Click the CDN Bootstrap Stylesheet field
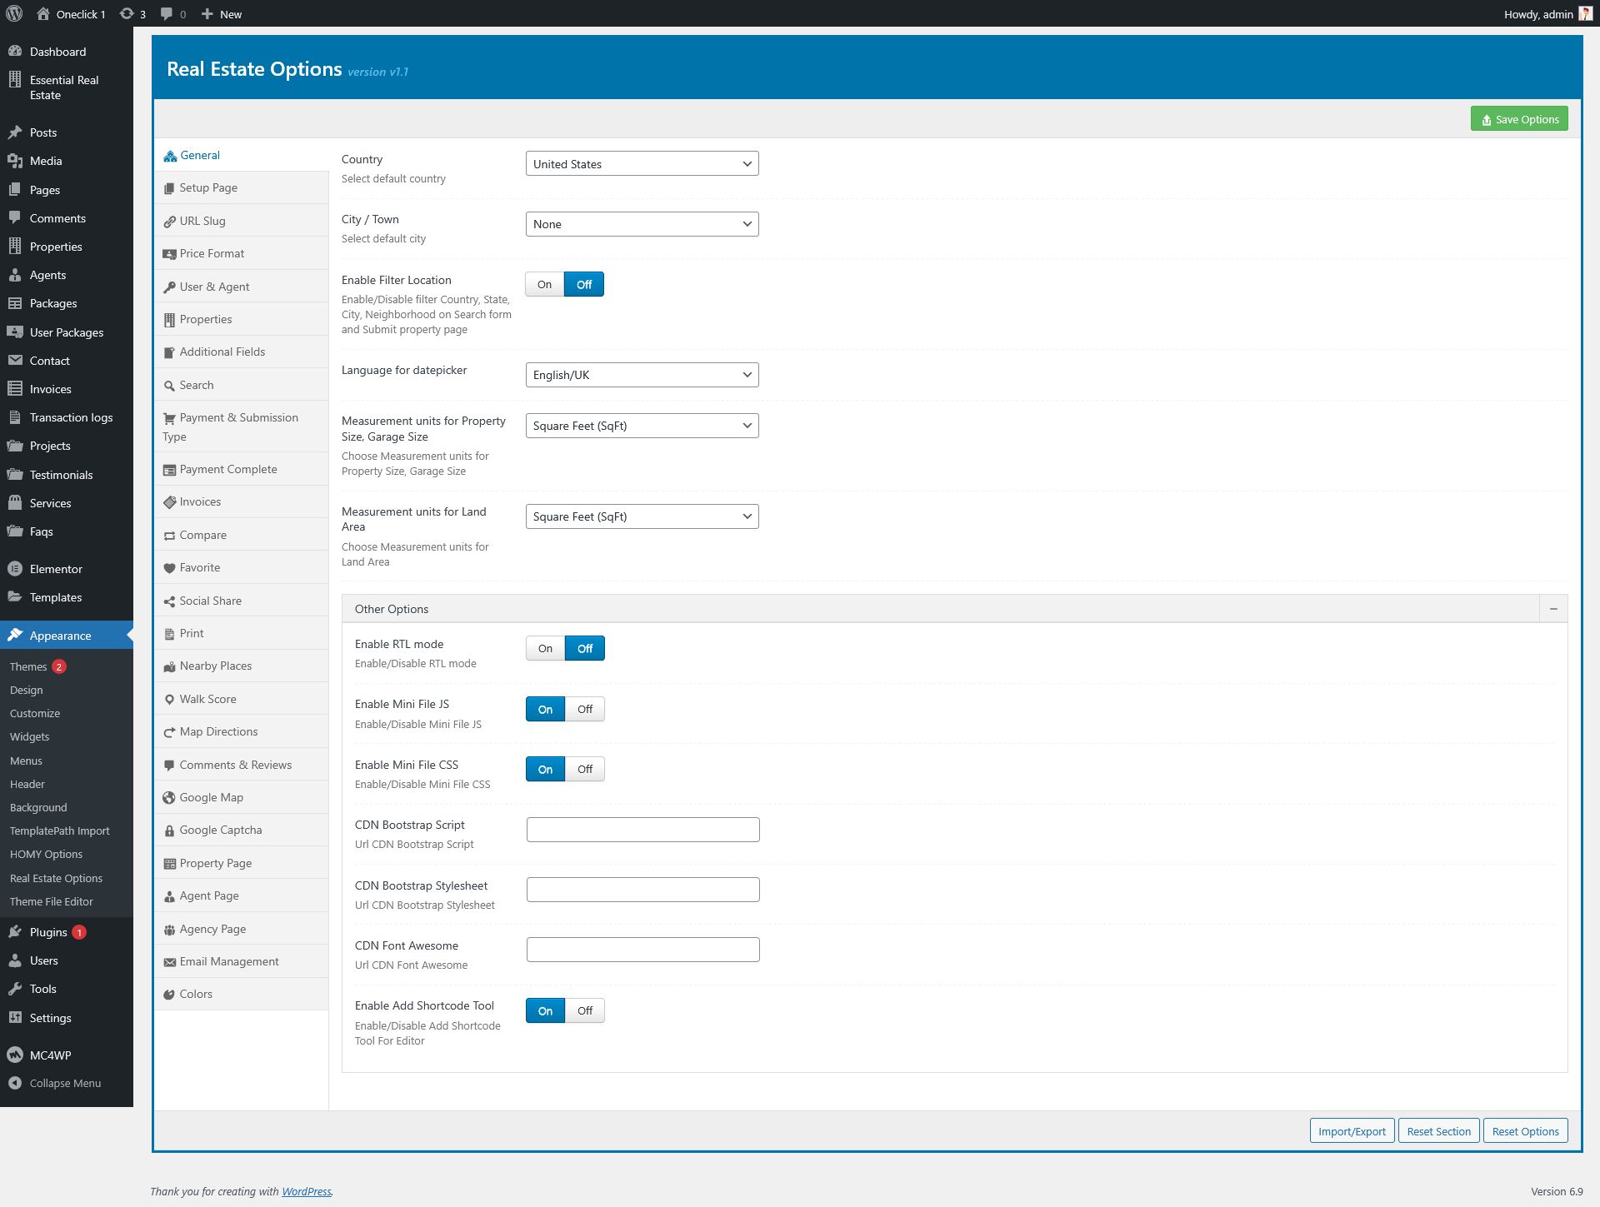Screen dimensions: 1600x1207 (642, 890)
